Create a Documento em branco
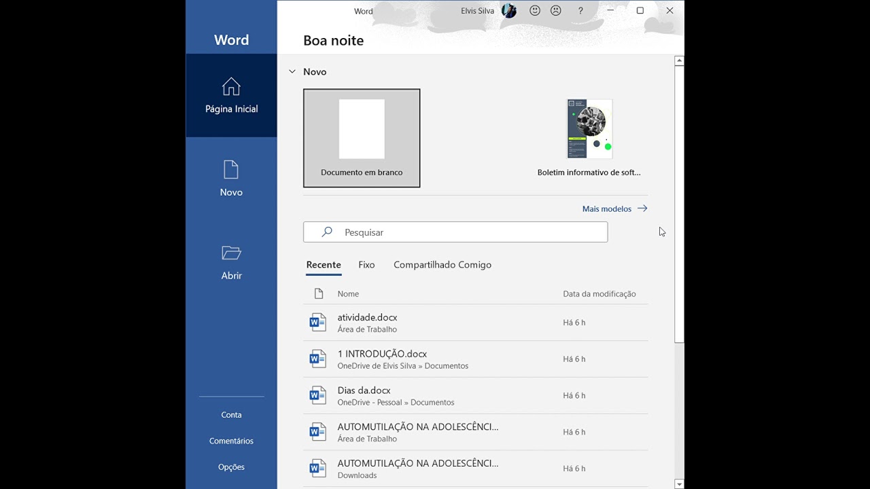 (x=362, y=138)
